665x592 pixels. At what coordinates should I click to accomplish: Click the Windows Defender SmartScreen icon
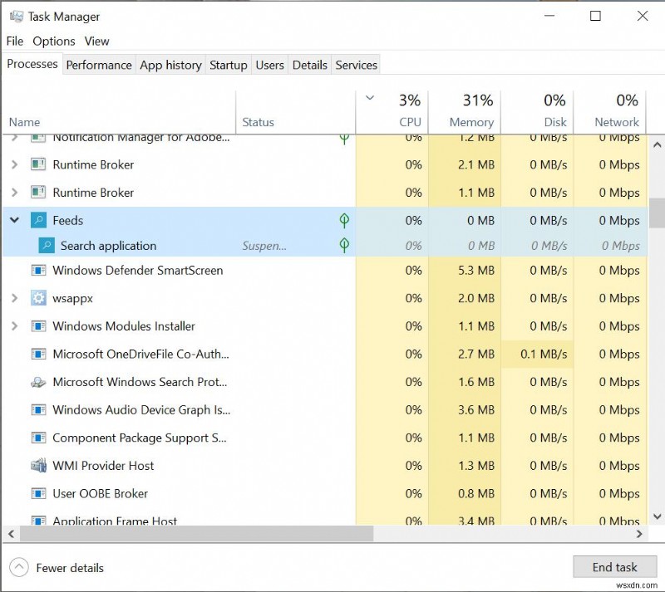(38, 271)
